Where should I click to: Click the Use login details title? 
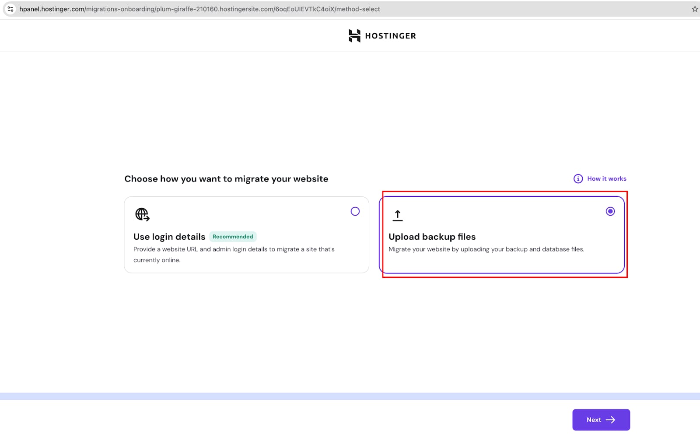(x=169, y=237)
